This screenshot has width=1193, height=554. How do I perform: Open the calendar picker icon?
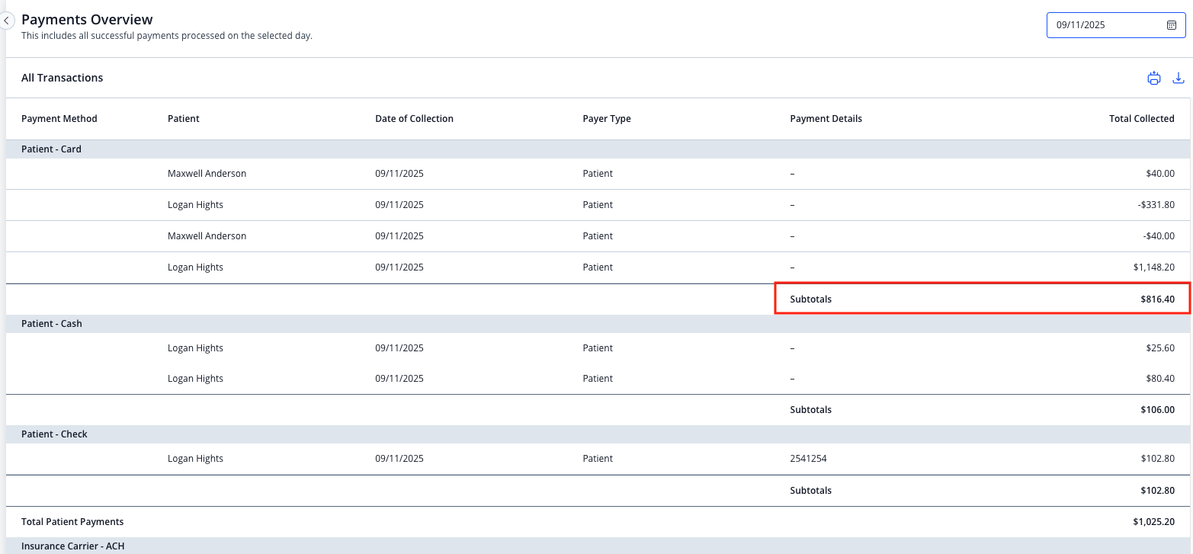(1172, 25)
